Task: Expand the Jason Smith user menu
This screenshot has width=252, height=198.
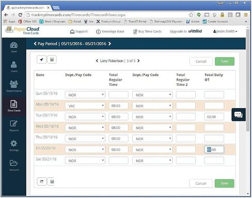Action: tap(225, 31)
